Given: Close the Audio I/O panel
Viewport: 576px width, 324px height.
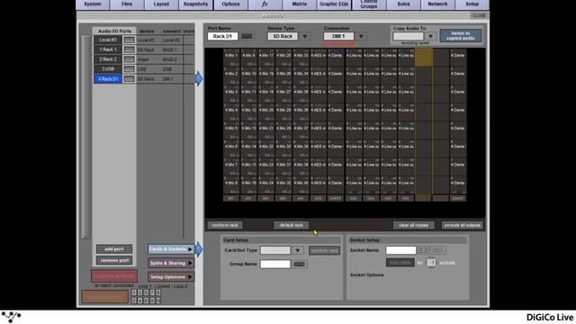Looking at the screenshot, I should (479, 15).
